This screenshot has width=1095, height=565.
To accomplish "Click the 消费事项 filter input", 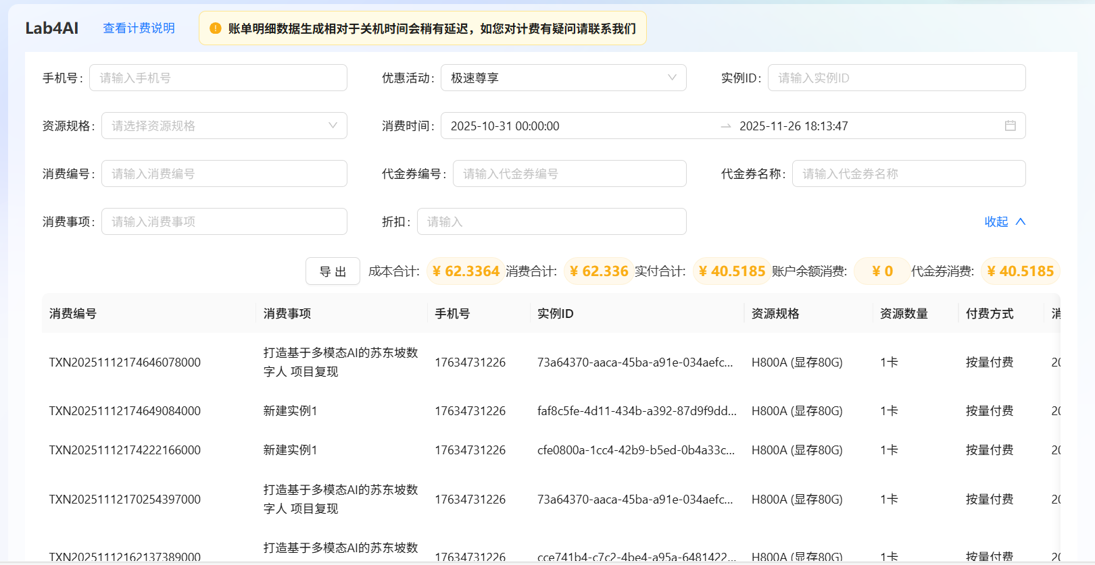I will point(224,221).
